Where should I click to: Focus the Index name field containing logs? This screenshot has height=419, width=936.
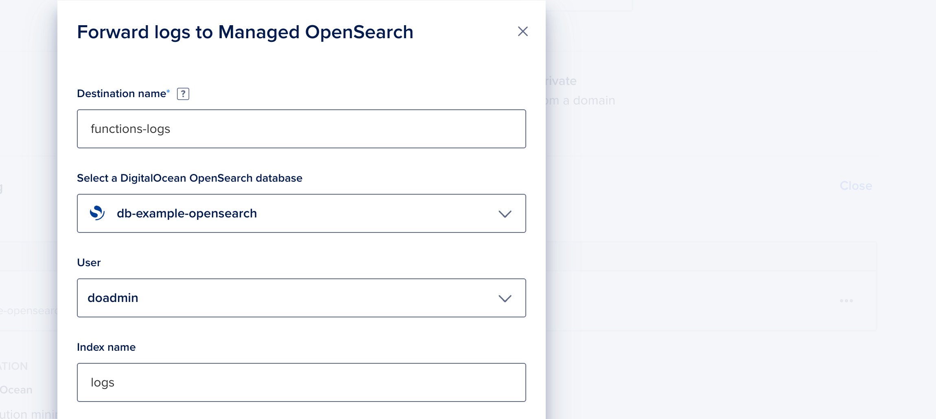coord(301,382)
